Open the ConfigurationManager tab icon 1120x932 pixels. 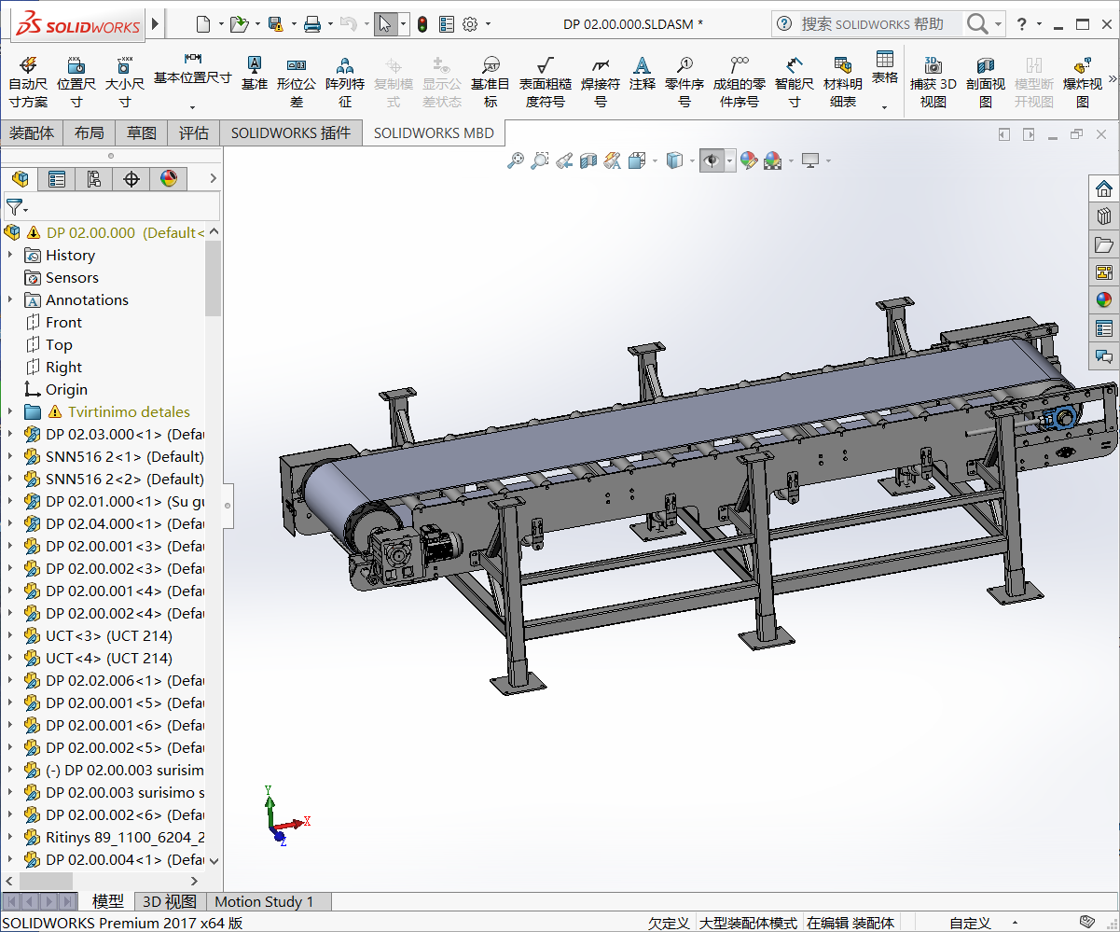pyautogui.click(x=94, y=179)
